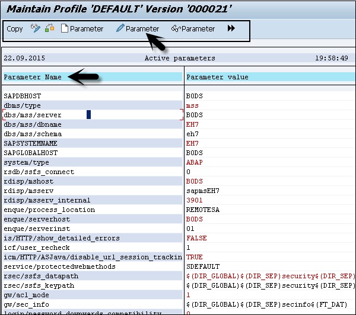Viewport: 356px width, 315px height.
Task: Expand more toolbar options double arrow
Action: pos(231,28)
